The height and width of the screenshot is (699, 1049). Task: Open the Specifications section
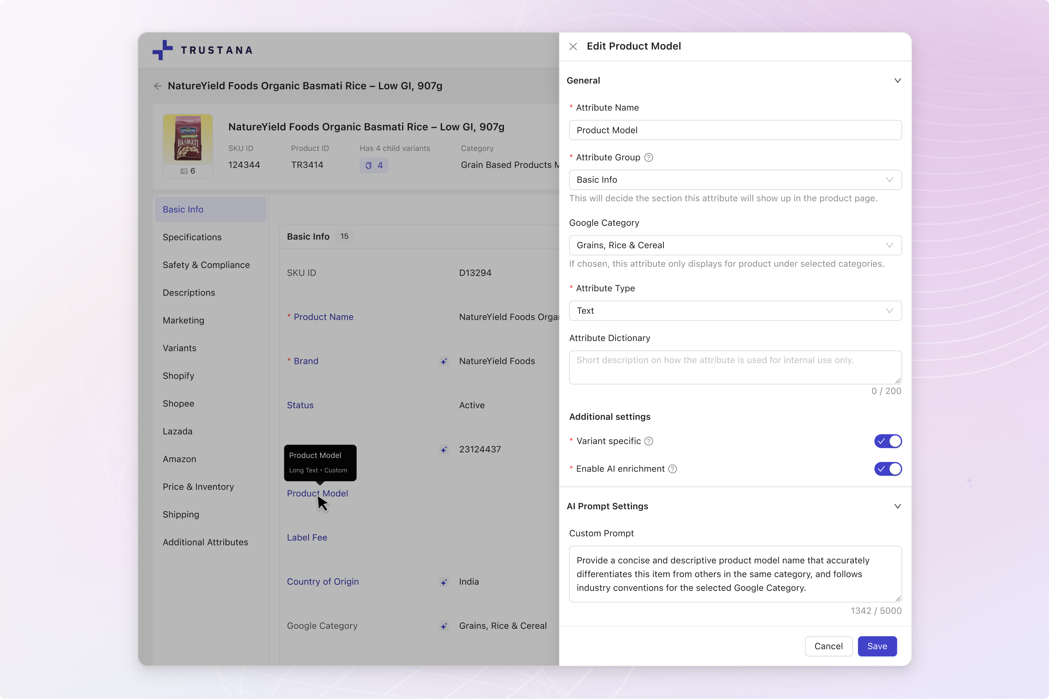click(192, 237)
